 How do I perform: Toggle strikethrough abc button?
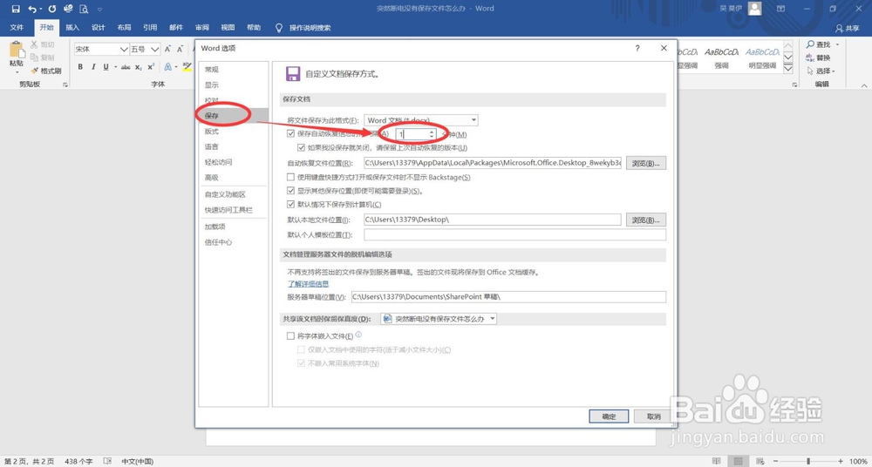126,67
